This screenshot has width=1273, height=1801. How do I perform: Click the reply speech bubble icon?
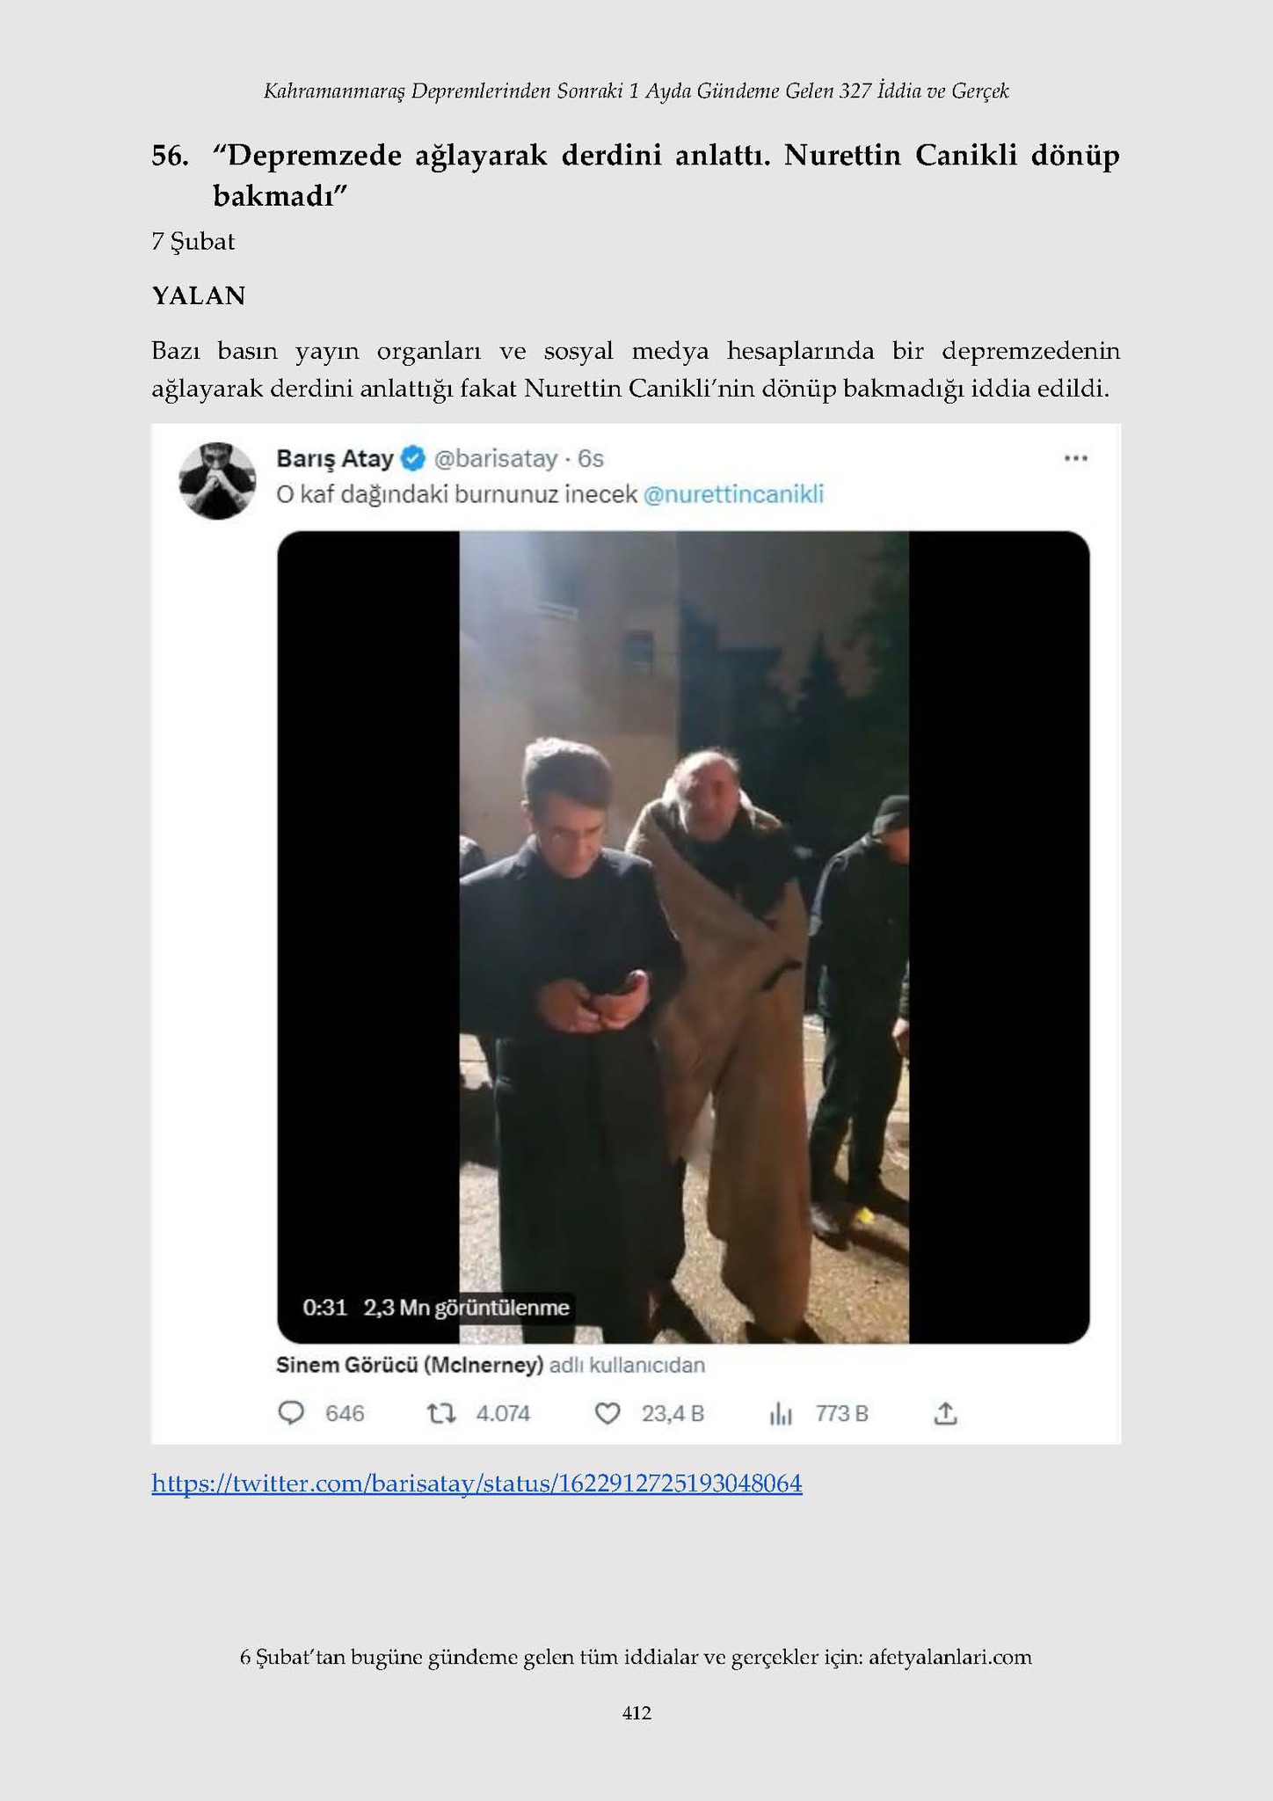291,1413
